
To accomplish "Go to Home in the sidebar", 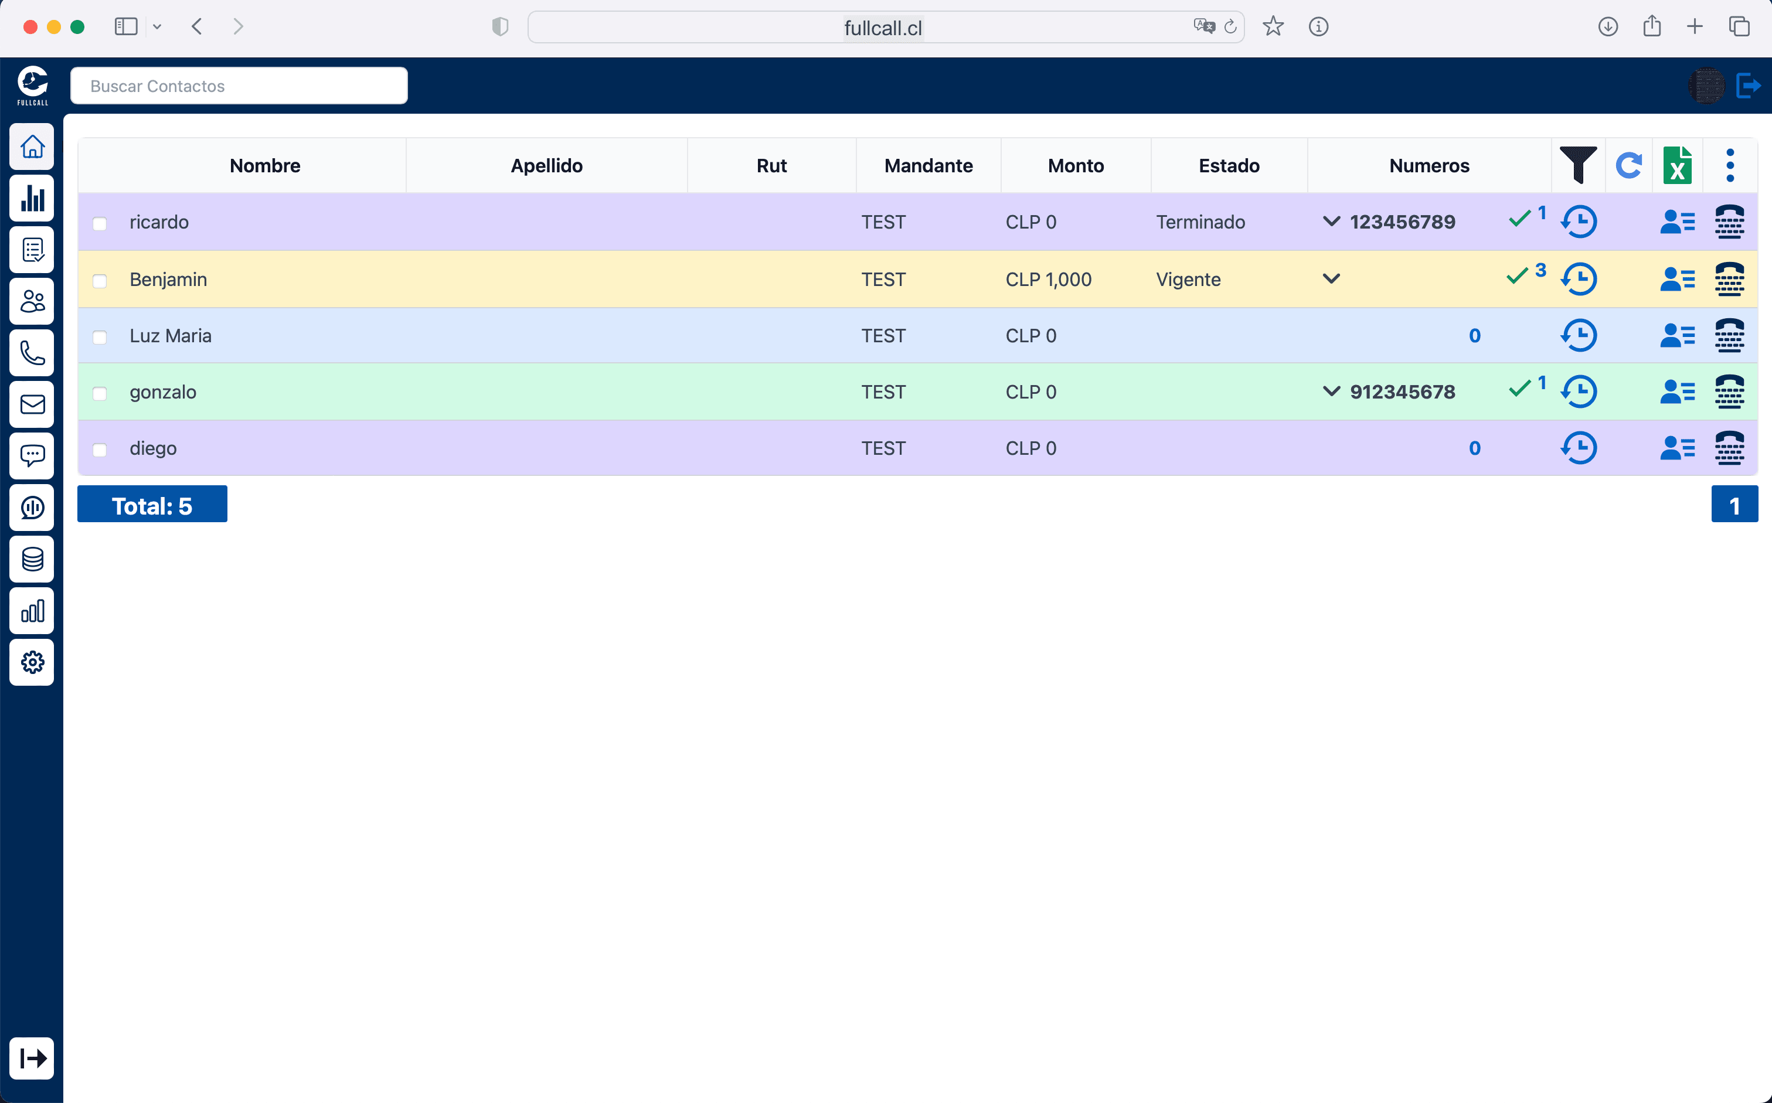I will click(x=32, y=147).
